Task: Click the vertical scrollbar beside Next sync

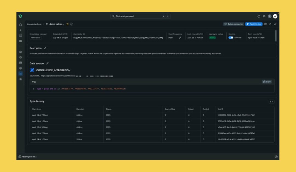Action: [276, 36]
